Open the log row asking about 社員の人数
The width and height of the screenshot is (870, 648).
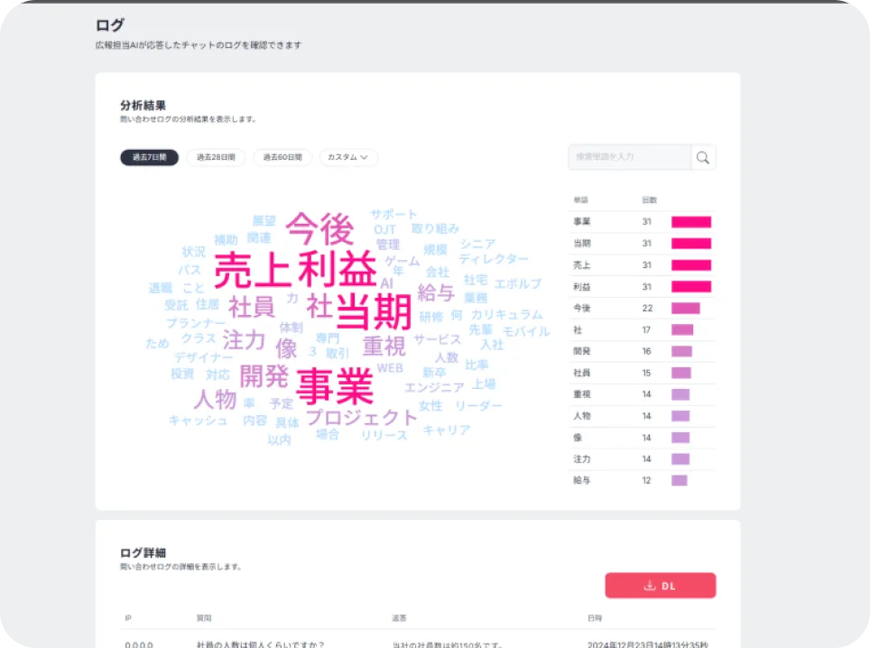point(260,643)
